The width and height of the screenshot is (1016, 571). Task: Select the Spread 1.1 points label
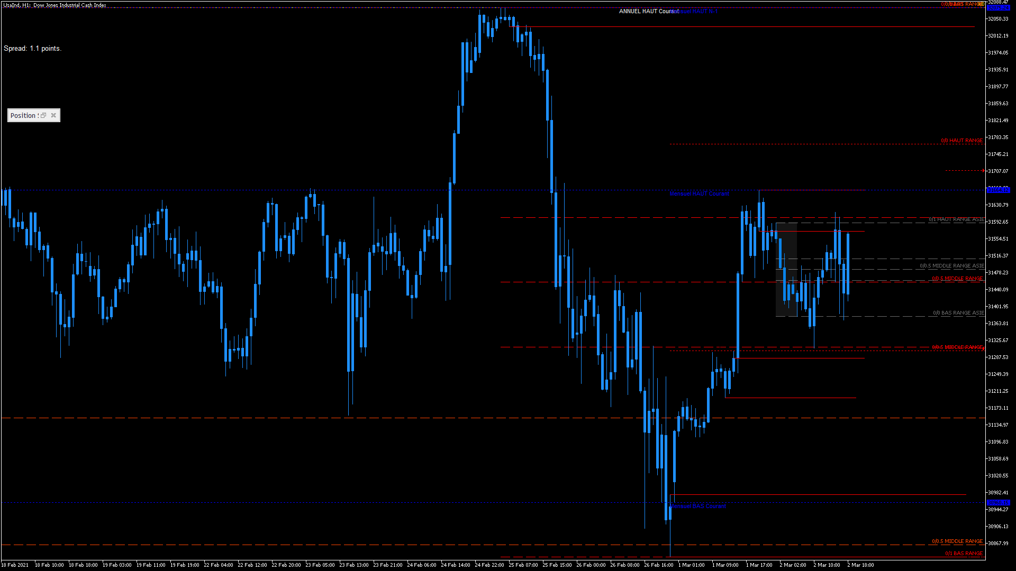pyautogui.click(x=32, y=48)
